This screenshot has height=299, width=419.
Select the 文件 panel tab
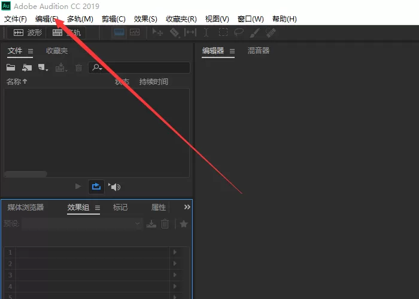15,51
